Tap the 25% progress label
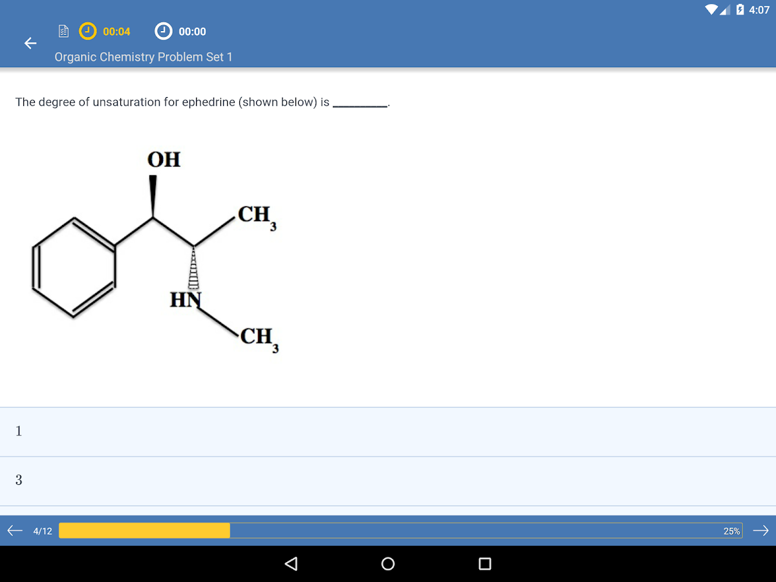The image size is (776, 582). (731, 530)
